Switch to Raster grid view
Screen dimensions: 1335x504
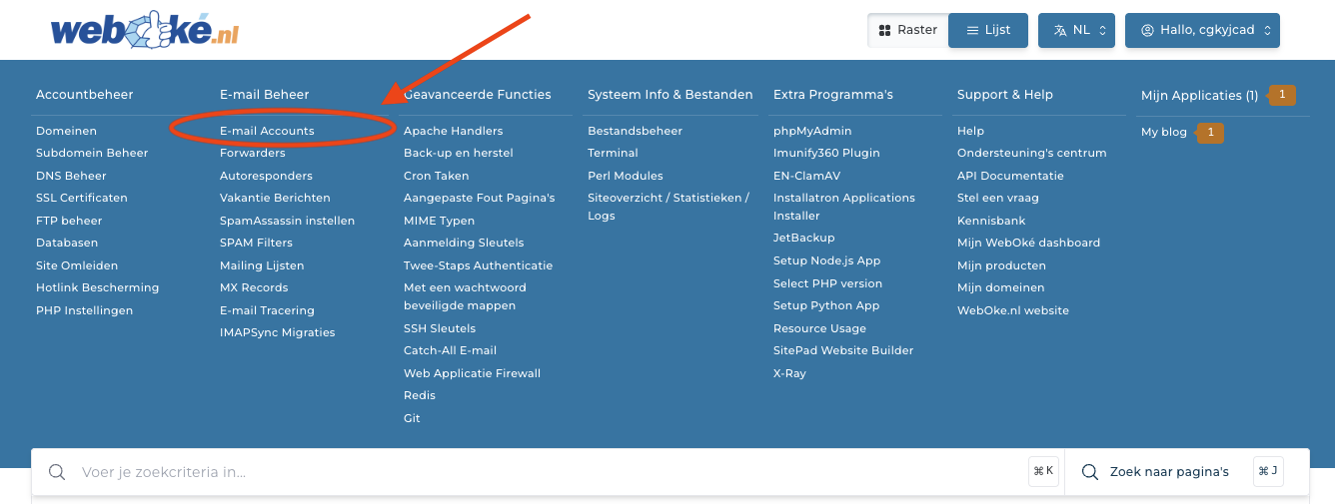pos(907,30)
